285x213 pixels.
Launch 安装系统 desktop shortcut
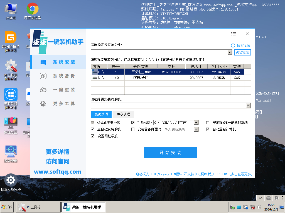tap(11, 98)
